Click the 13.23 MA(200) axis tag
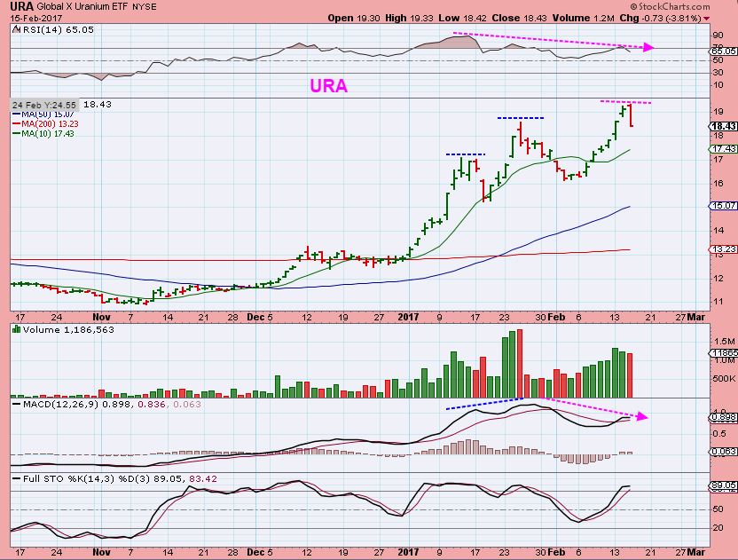This screenshot has width=738, height=560. pyautogui.click(x=723, y=249)
